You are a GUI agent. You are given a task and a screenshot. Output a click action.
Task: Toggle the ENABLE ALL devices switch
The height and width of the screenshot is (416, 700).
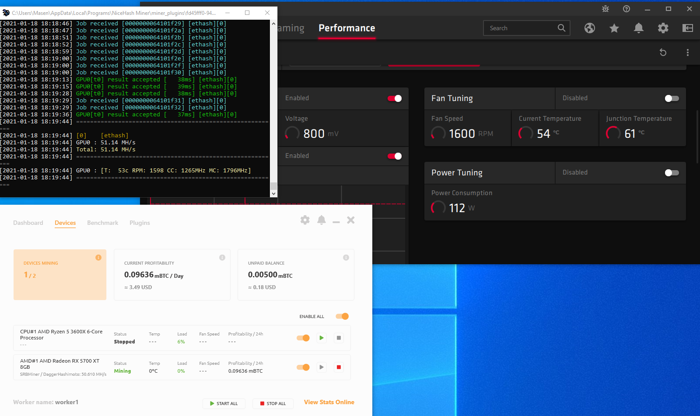342,316
